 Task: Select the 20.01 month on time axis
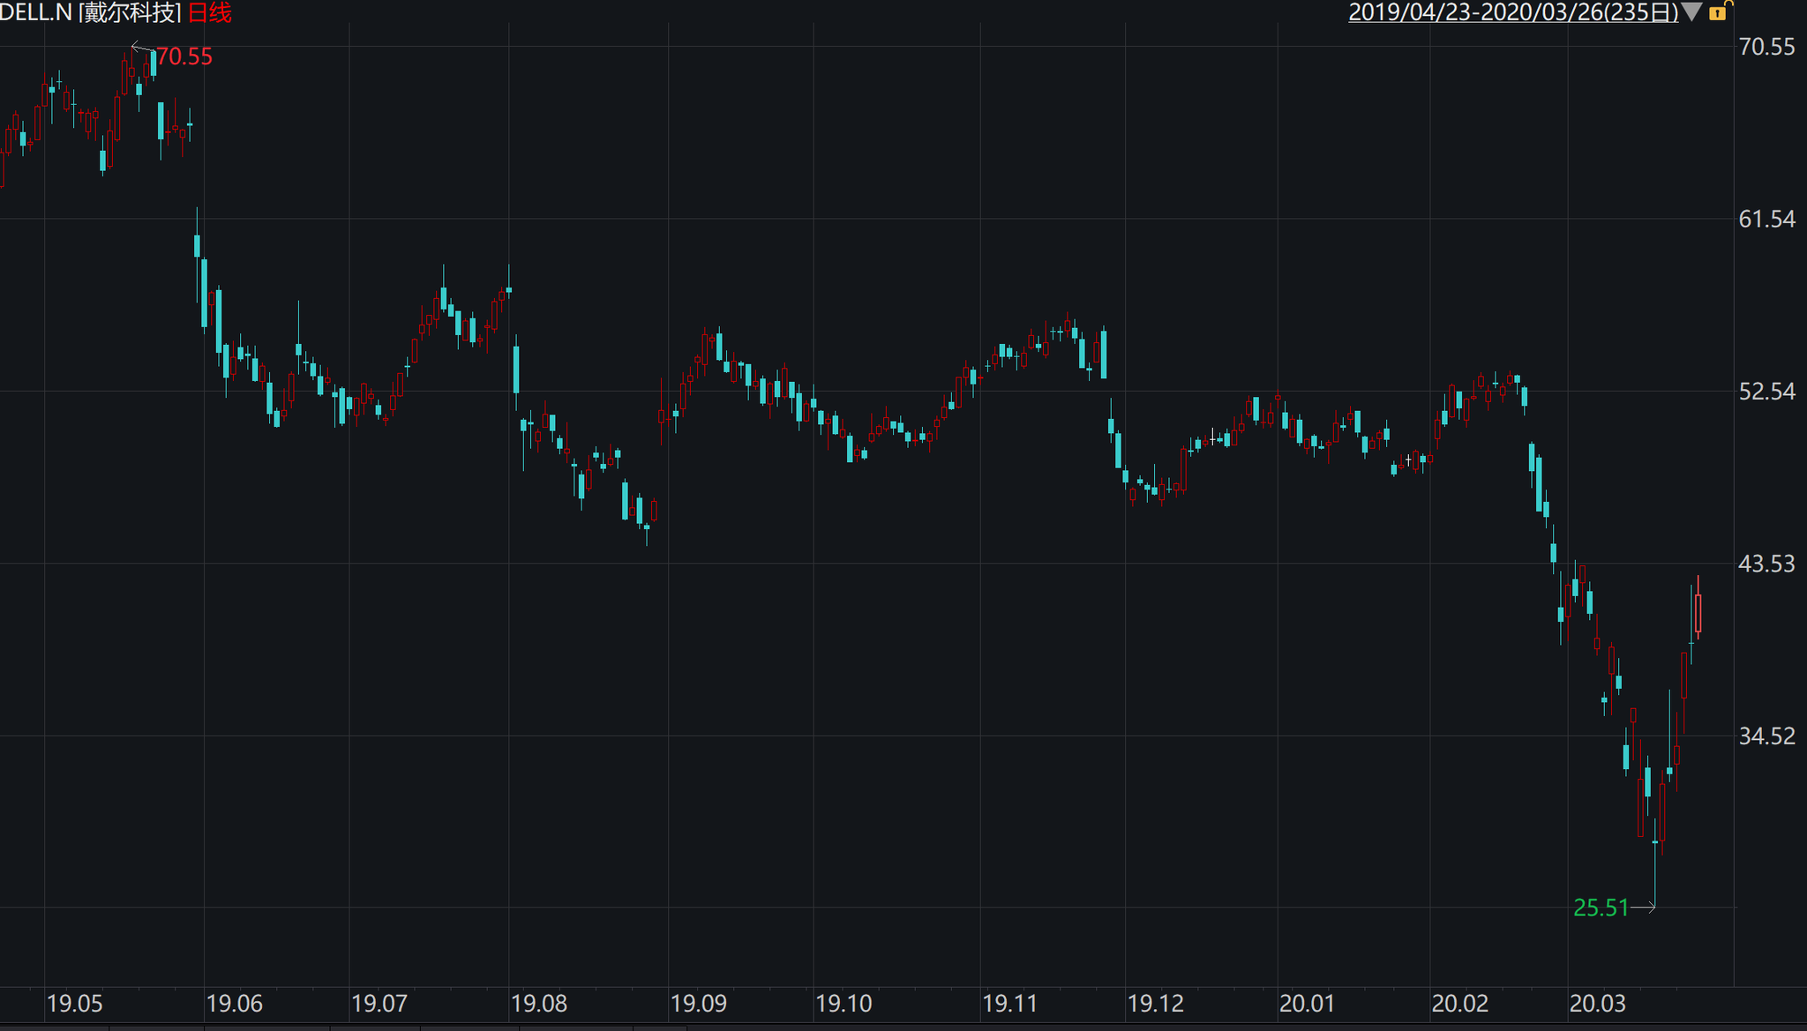coord(1307,1004)
